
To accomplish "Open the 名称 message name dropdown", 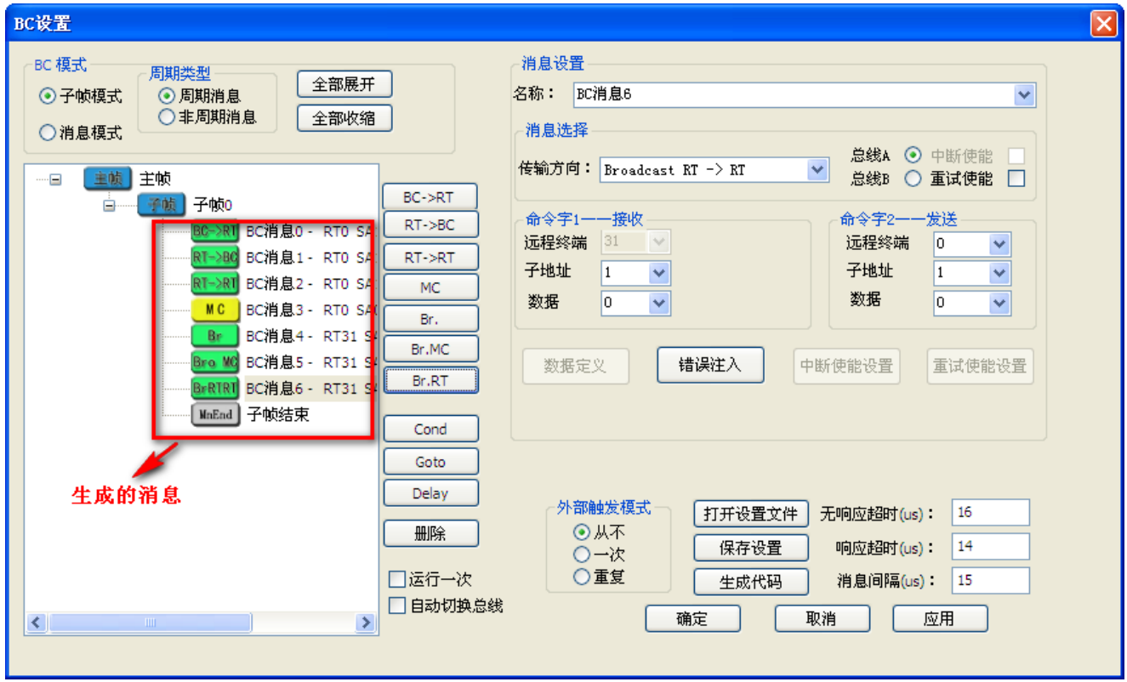I will pyautogui.click(x=1024, y=95).
